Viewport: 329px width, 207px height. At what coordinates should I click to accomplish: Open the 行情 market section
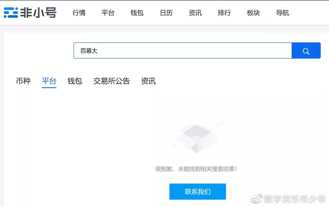pyautogui.click(x=79, y=13)
